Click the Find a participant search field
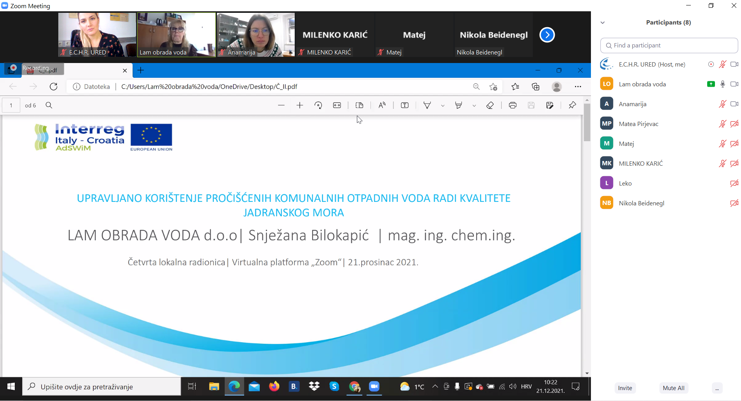 tap(669, 46)
